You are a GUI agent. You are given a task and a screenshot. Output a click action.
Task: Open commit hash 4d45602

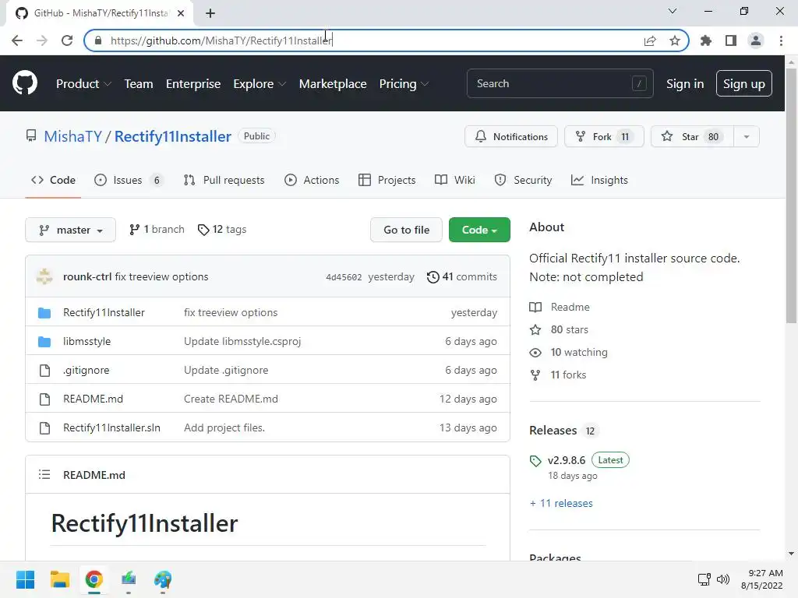pos(344,277)
